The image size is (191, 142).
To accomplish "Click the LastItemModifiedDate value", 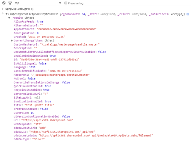I will 65,71.
